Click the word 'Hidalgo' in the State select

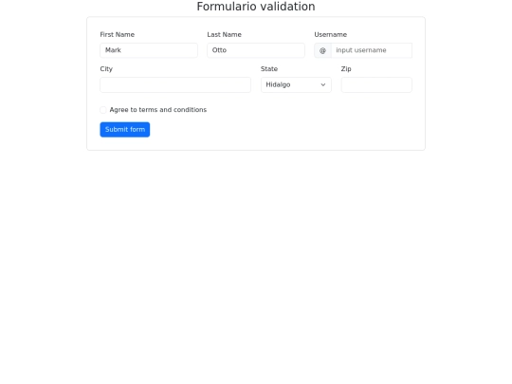[x=278, y=85]
